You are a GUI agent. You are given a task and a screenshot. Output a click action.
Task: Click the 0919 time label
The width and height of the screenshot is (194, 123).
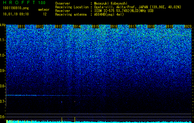click(x=169, y=26)
